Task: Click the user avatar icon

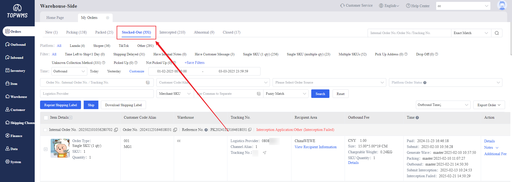Action: pyautogui.click(x=502, y=5)
